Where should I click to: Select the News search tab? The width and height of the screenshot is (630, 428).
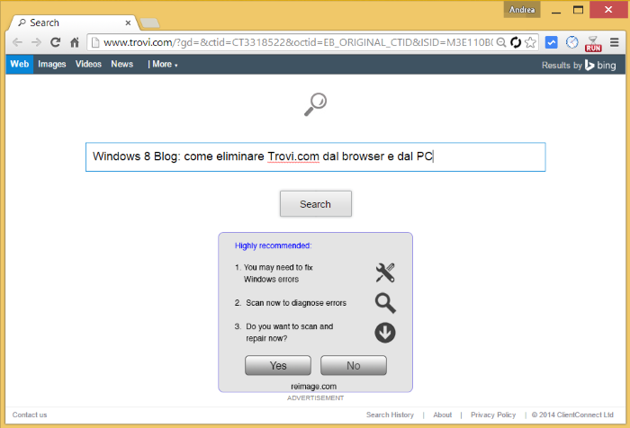[x=122, y=65]
